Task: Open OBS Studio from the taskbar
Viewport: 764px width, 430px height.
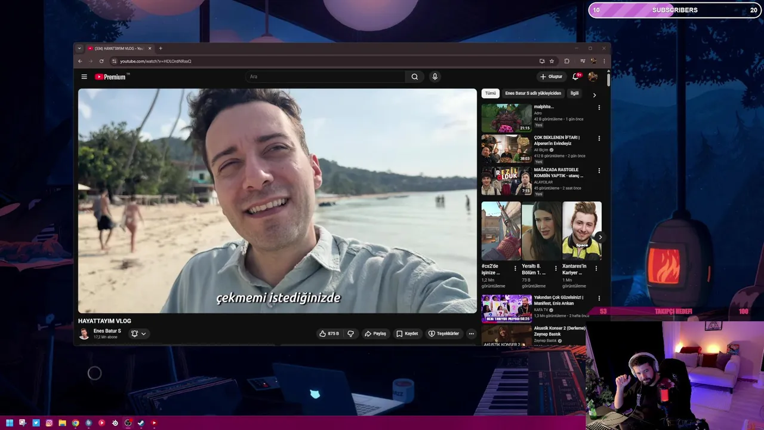Action: pyautogui.click(x=128, y=423)
